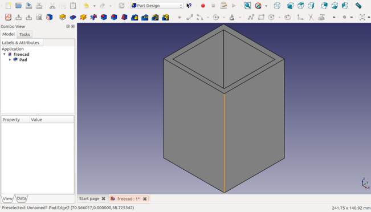This screenshot has height=212, width=371.
Task: Click the highlighted orange edge of box
Action: pos(225,143)
